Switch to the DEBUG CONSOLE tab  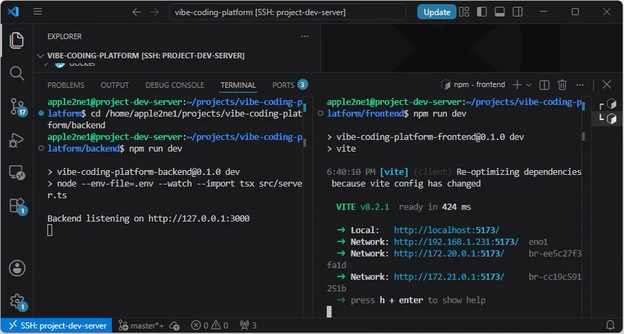[175, 85]
